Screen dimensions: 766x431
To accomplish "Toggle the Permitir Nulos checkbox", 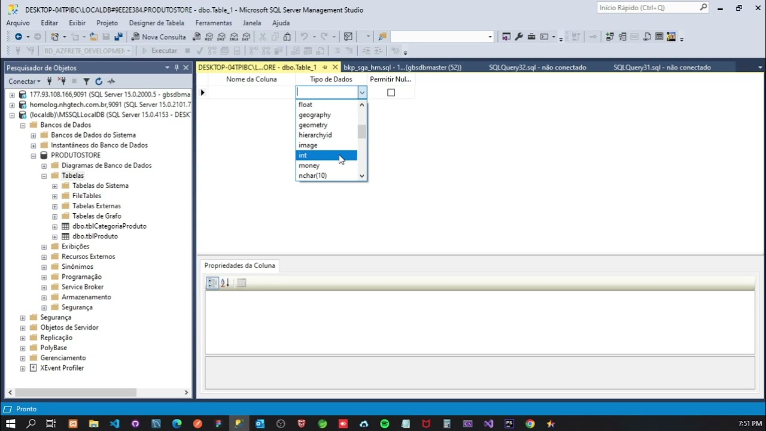I will 391,92.
